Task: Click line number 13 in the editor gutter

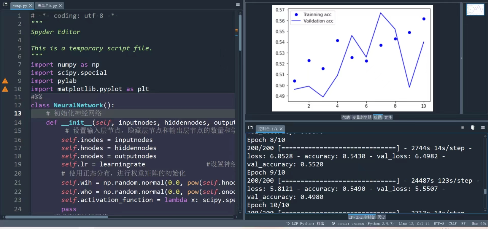Action: pyautogui.click(x=18, y=113)
